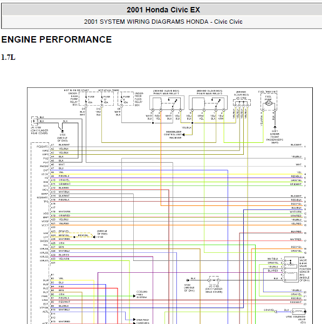Click the cooling fans system arrow
Image resolution: width=322 pixels, height=324 pixels.
pos(134,296)
